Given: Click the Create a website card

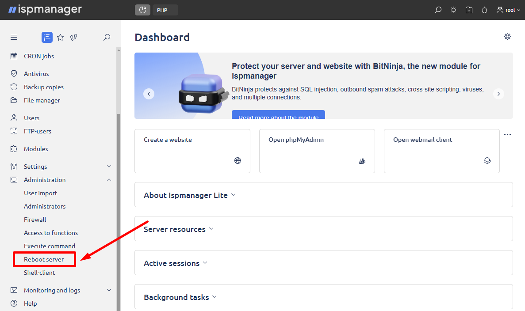Looking at the screenshot, I should pos(192,151).
